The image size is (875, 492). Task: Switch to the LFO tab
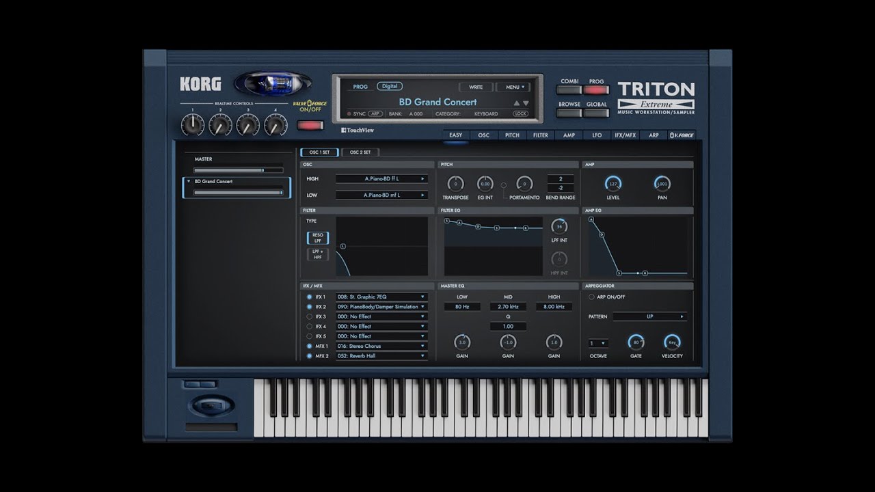(x=597, y=135)
